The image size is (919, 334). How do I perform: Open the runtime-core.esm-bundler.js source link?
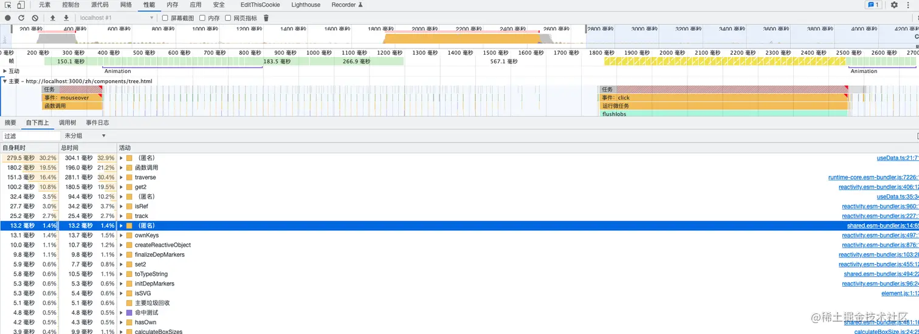coord(873,177)
